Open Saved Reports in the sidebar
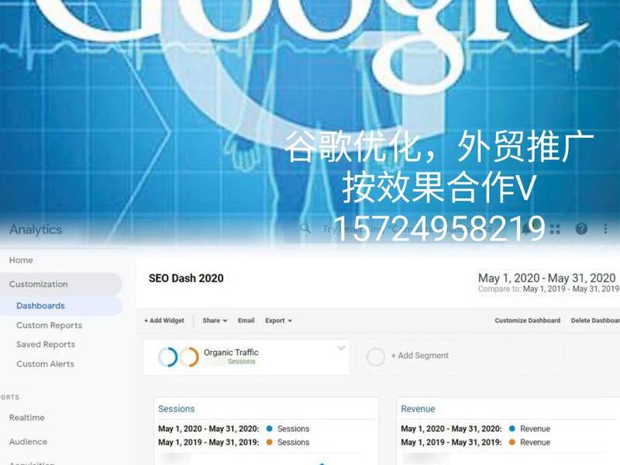The width and height of the screenshot is (620, 465). 46,344
